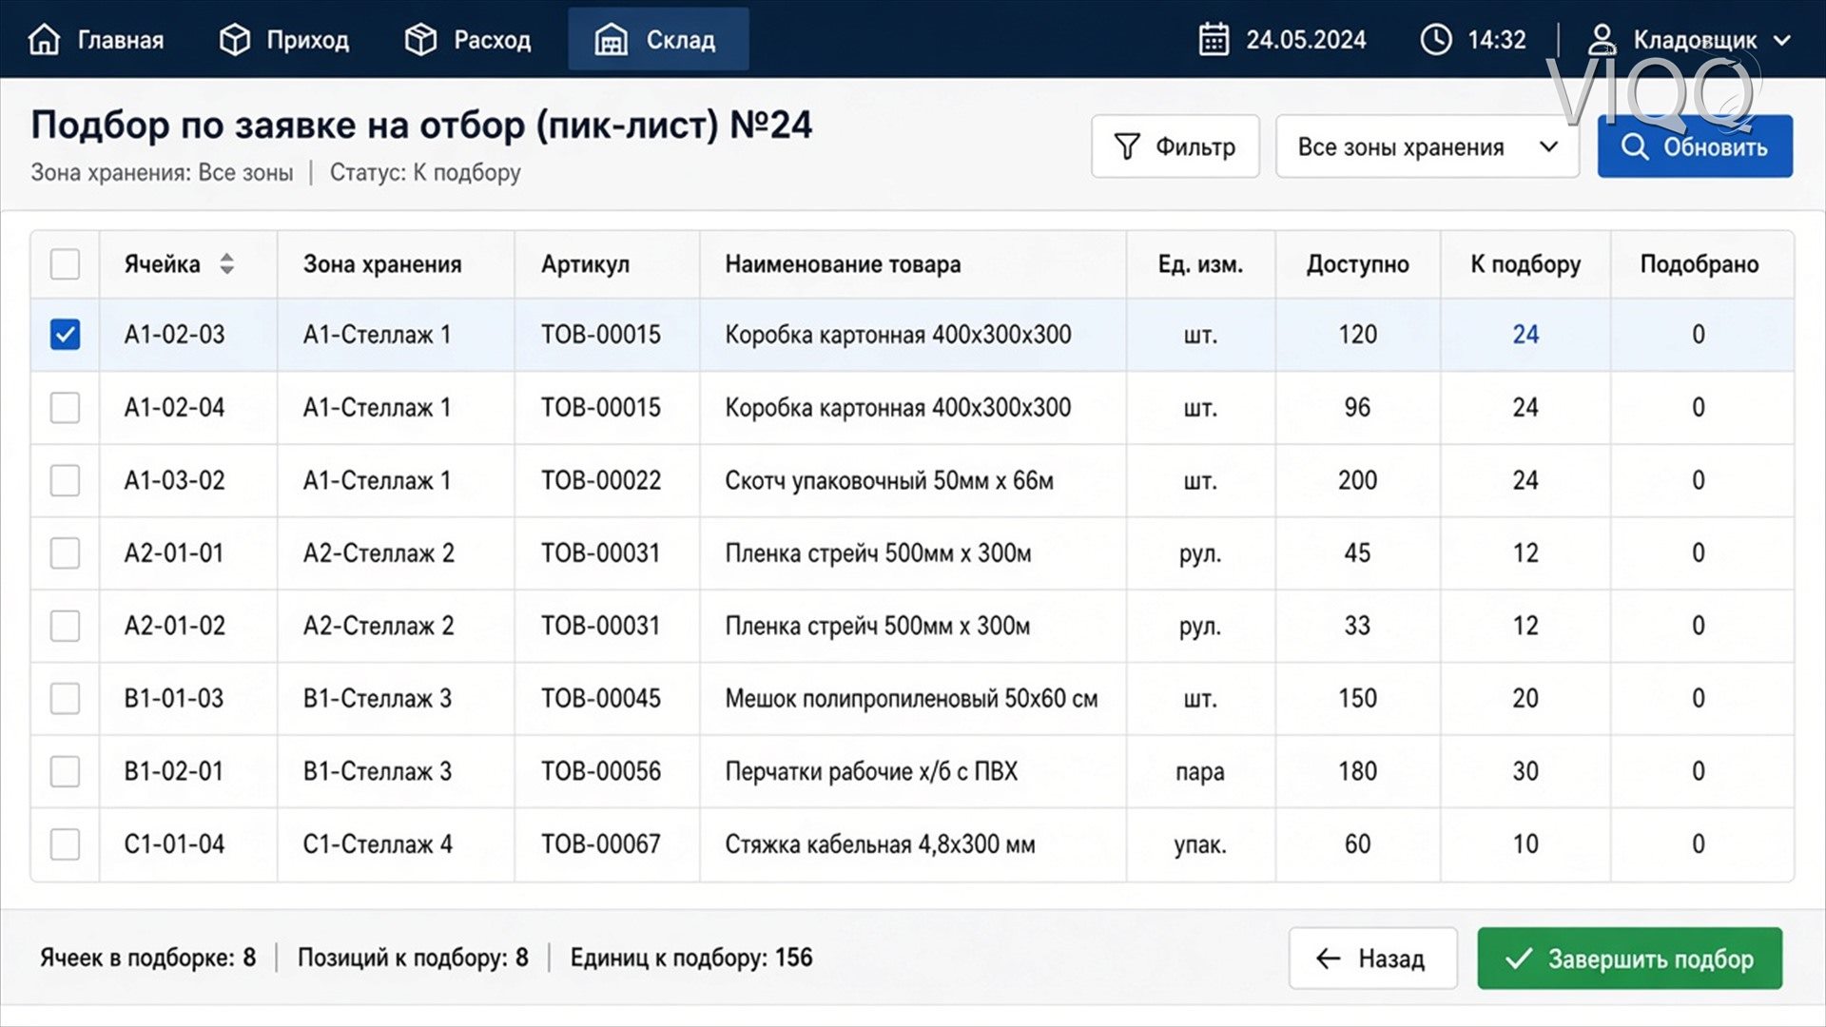Screen dimensions: 1826x1027
Task: Click the Мешок полипропиленовый 50х60 см item
Action: 911,698
